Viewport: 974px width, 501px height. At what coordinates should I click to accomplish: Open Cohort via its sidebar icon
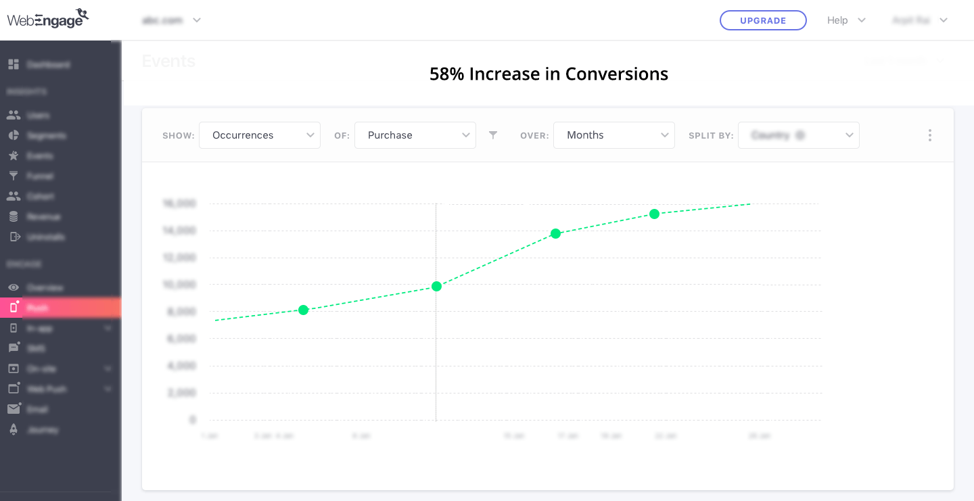click(x=14, y=196)
